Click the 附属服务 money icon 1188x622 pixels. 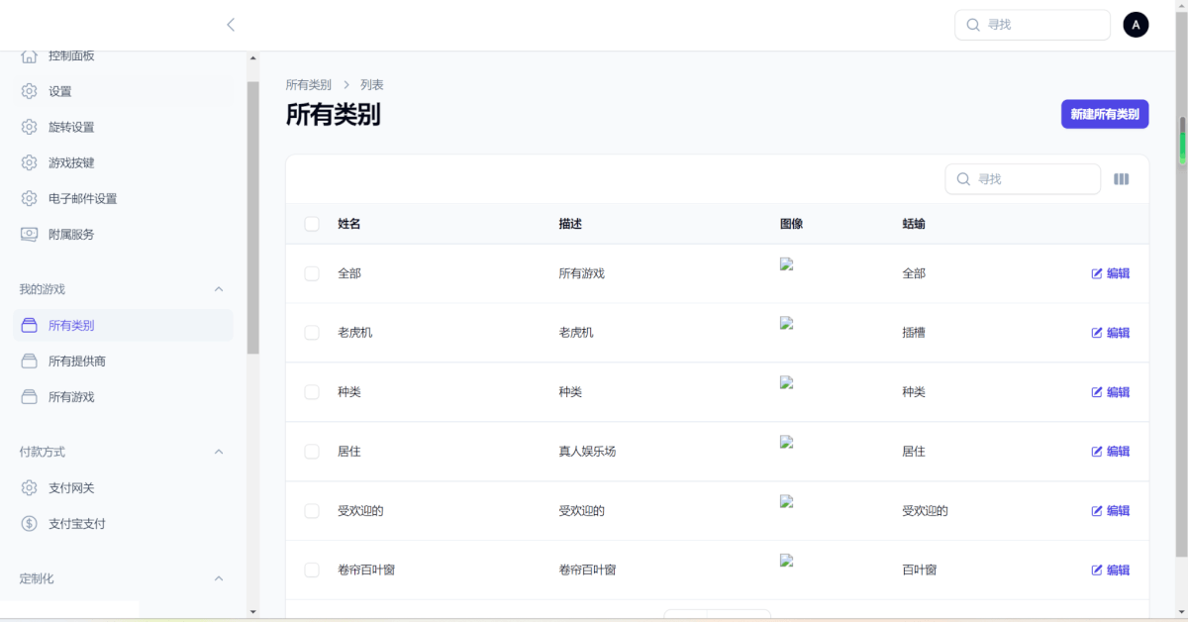(30, 234)
